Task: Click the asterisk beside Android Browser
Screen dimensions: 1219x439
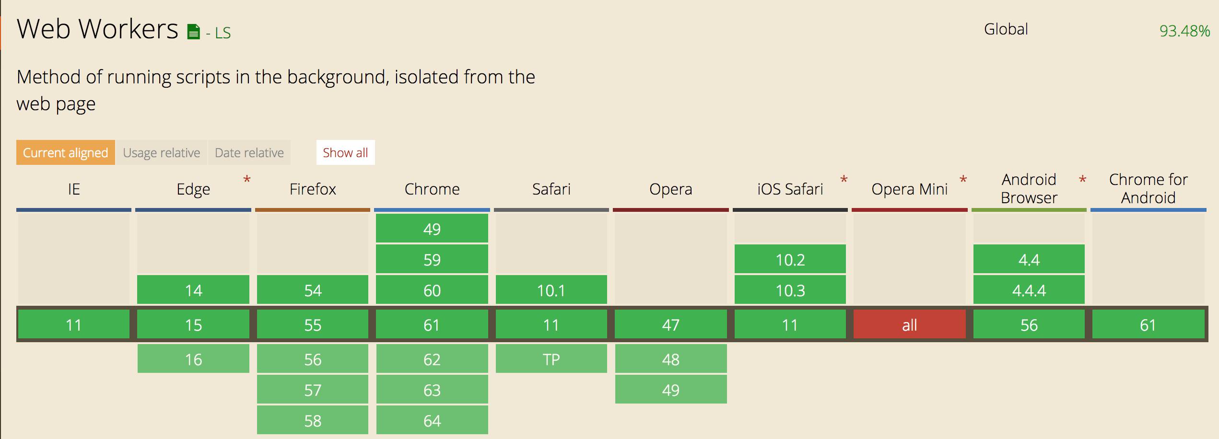Action: coord(1082,180)
